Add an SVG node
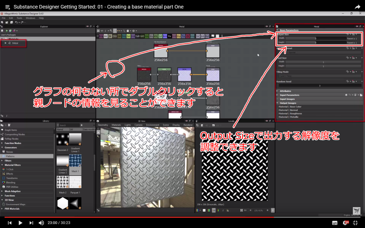 coord(174,36)
